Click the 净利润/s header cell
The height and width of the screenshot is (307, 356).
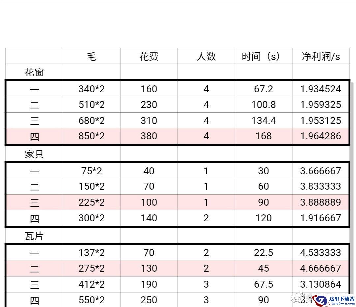click(321, 56)
